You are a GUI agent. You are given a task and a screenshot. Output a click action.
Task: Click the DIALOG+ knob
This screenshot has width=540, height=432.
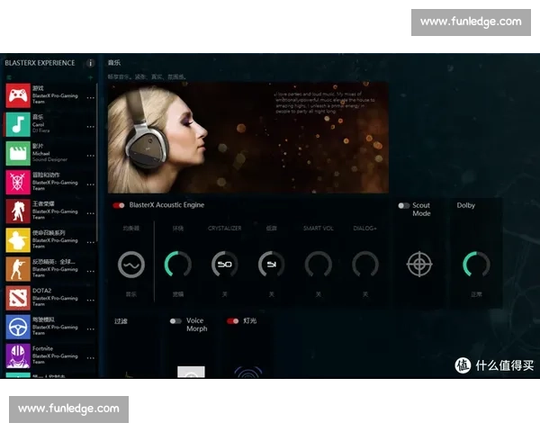(x=365, y=265)
